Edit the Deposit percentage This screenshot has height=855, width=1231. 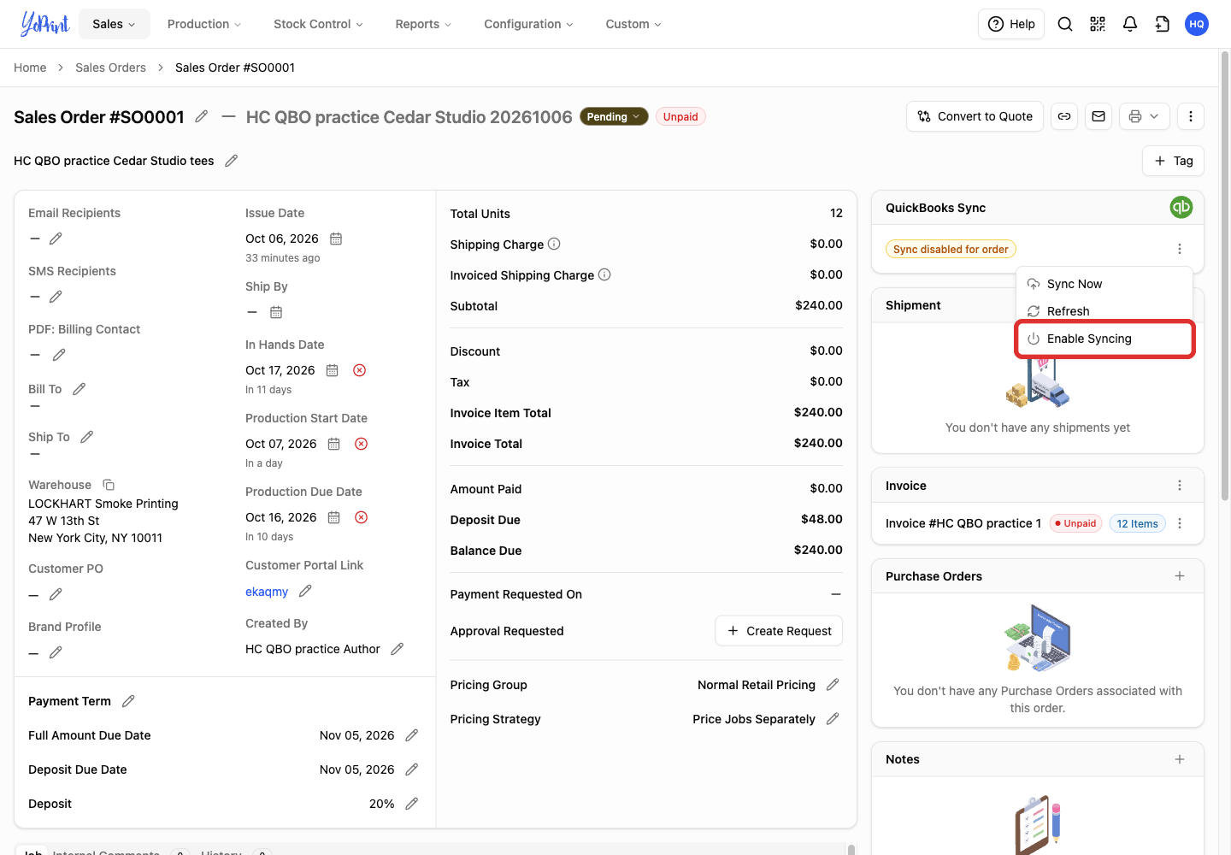(412, 804)
